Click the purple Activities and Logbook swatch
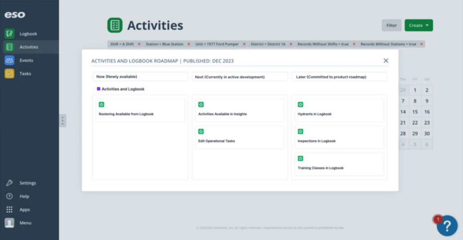This screenshot has width=463, height=240. tap(98, 89)
